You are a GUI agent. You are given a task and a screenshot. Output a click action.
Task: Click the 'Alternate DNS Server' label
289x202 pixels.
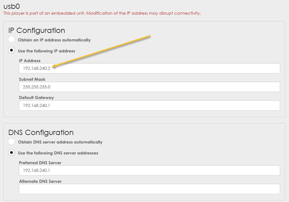(40, 181)
